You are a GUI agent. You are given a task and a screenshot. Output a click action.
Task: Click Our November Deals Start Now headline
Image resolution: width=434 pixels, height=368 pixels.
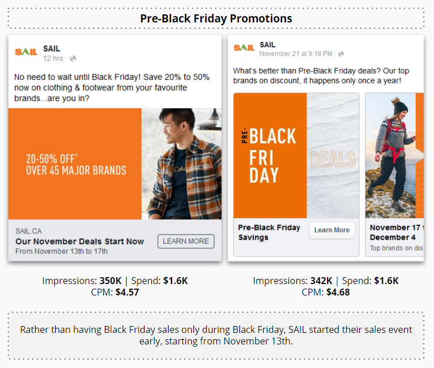[x=79, y=241]
